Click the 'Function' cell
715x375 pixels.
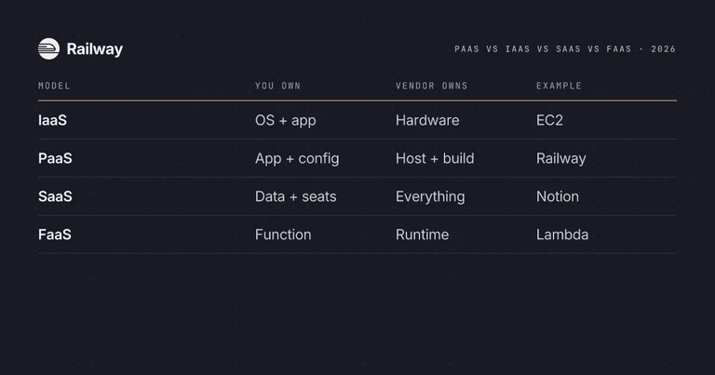coord(283,234)
